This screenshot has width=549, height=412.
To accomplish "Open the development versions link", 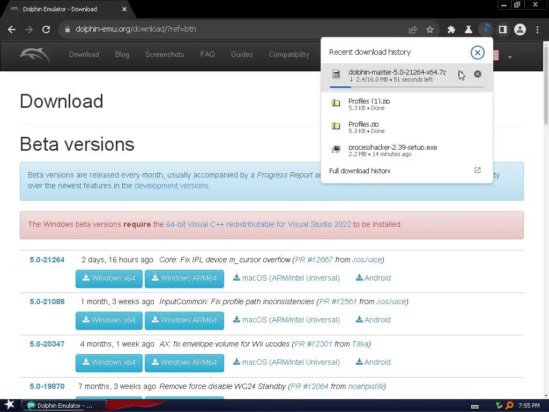I will click(172, 186).
